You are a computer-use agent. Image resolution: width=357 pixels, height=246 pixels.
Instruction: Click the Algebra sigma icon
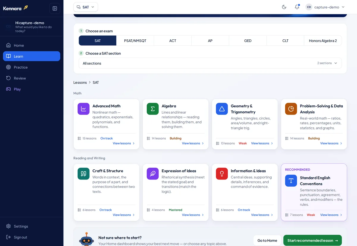pos(153,109)
